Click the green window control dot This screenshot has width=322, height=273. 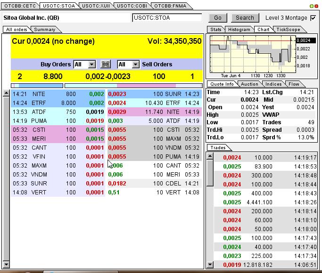coord(312,6)
